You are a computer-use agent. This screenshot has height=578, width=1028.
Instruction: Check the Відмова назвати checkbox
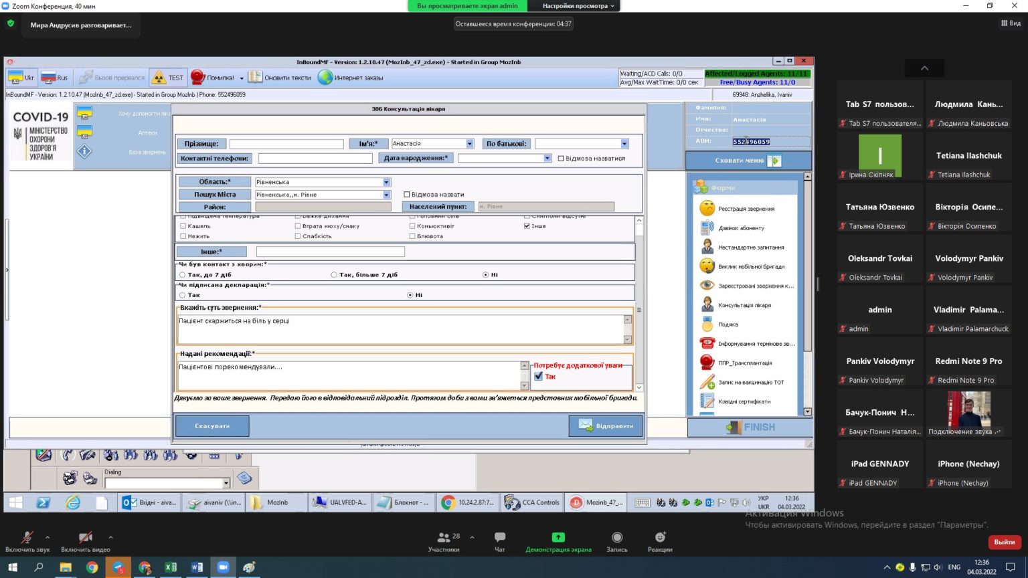pos(406,195)
